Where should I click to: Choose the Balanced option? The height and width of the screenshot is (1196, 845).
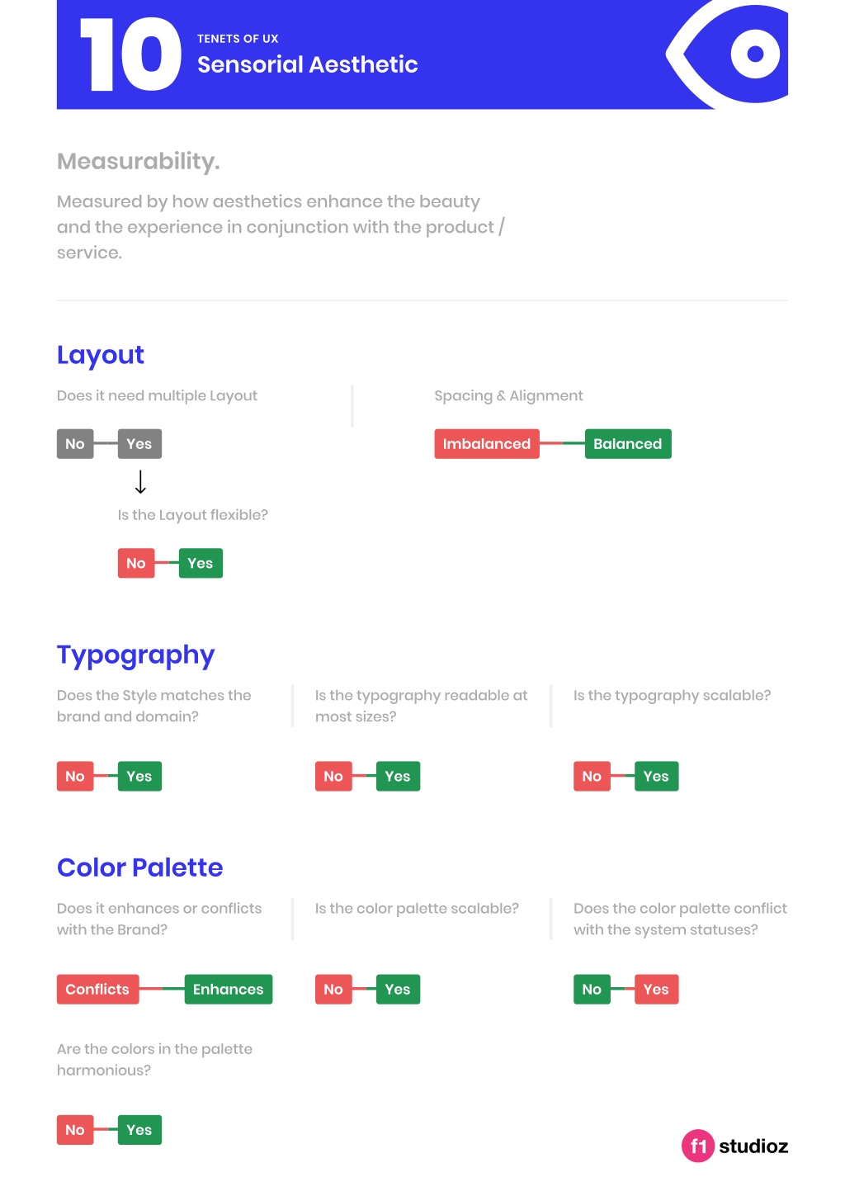coord(628,444)
